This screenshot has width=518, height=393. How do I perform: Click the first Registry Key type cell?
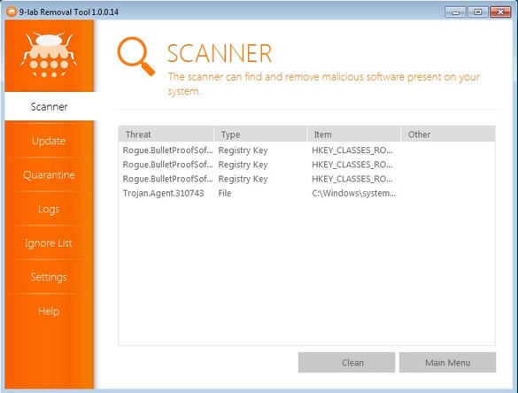click(x=243, y=150)
